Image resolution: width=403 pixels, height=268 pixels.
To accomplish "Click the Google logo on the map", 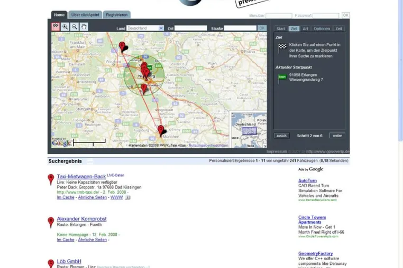I will 61,142.
